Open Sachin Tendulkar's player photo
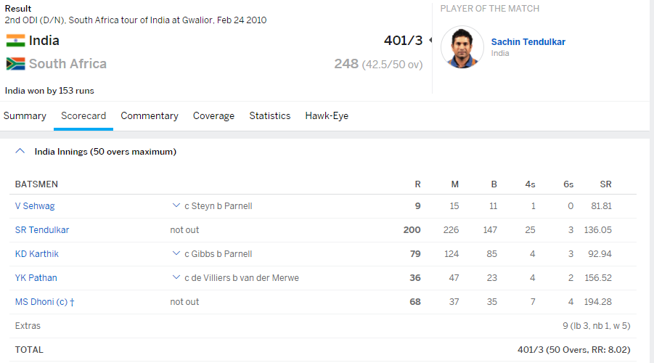This screenshot has height=363, width=654. pyautogui.click(x=462, y=47)
